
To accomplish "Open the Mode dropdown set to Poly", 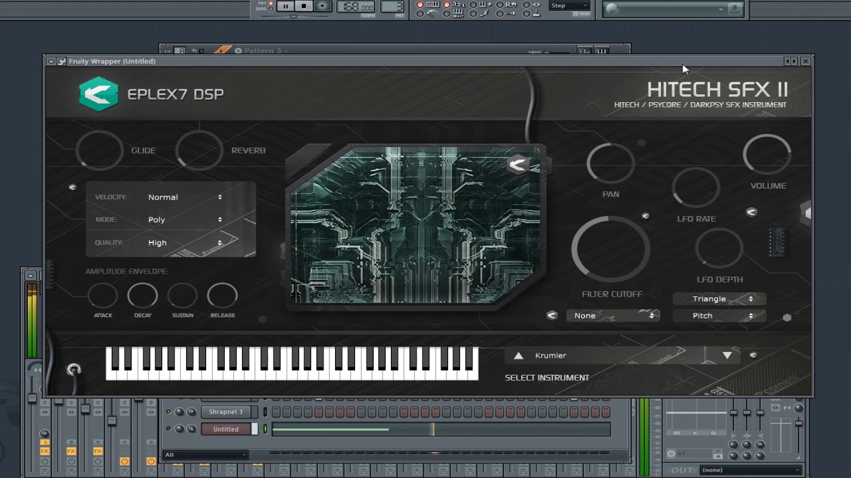I will pos(185,220).
